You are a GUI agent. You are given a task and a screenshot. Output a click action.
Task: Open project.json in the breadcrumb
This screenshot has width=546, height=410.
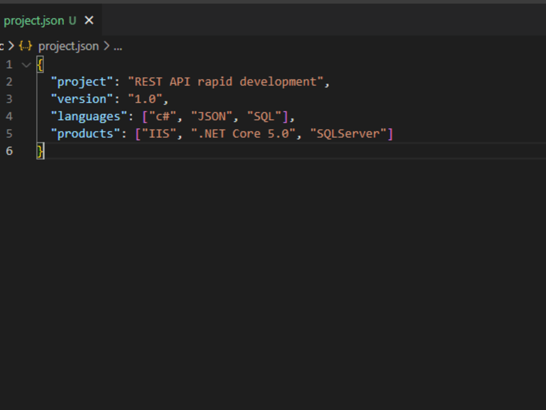point(69,46)
